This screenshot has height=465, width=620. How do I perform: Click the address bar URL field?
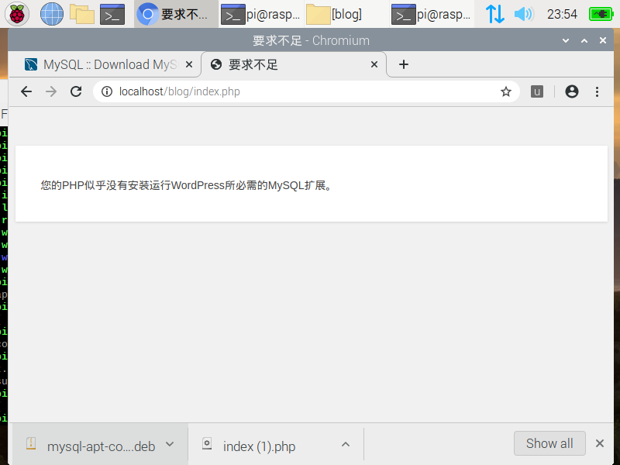(302, 91)
